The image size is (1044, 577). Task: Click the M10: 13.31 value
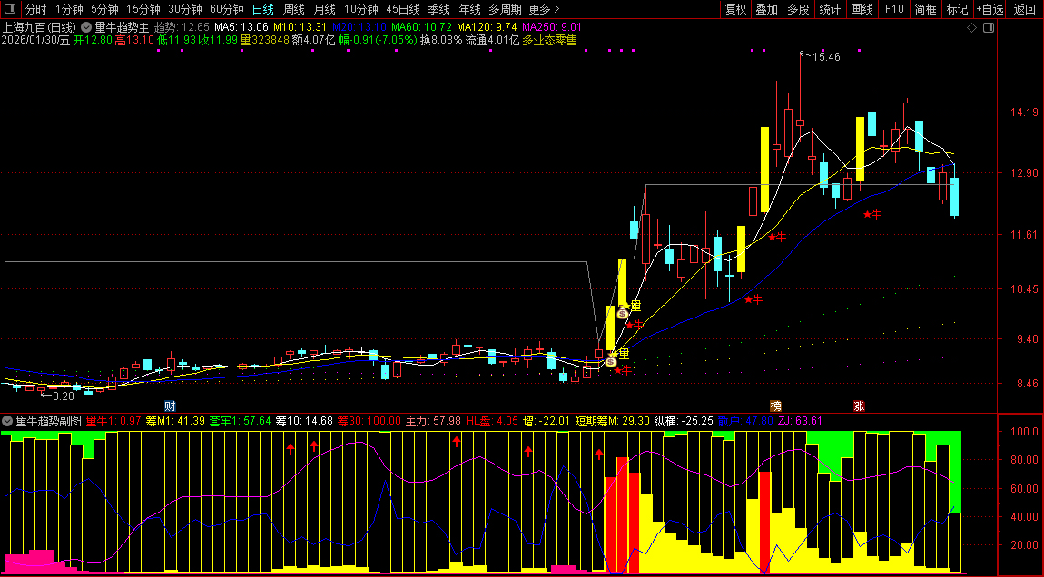[x=300, y=28]
